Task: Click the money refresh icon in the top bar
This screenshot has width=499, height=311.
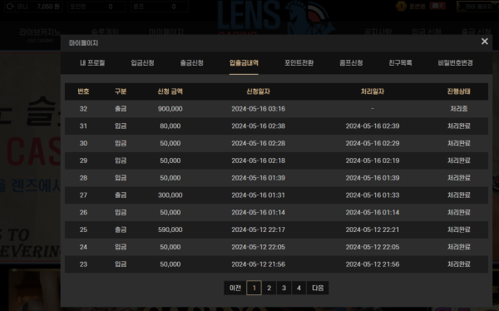Action: point(10,7)
